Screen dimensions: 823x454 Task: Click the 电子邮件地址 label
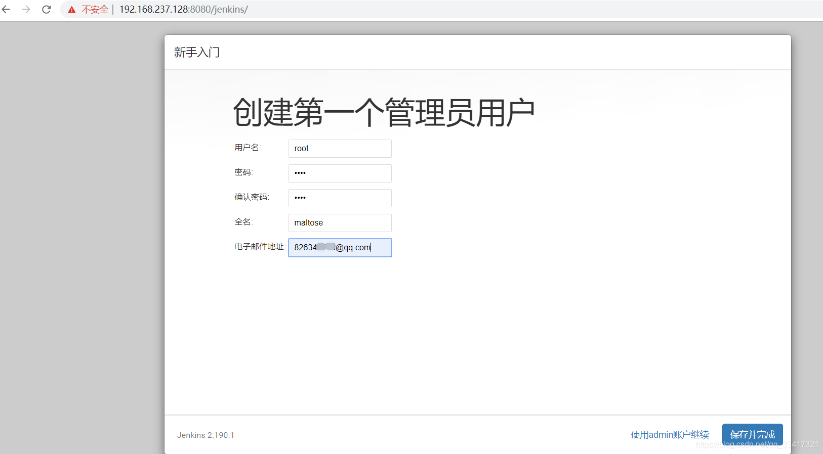click(x=260, y=247)
